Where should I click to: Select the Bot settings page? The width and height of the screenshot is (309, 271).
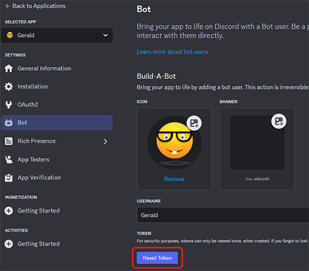(57, 123)
